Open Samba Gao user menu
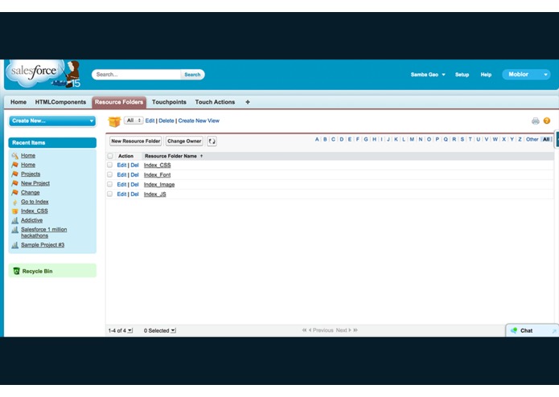Screen dimensions: 559x397 428,75
